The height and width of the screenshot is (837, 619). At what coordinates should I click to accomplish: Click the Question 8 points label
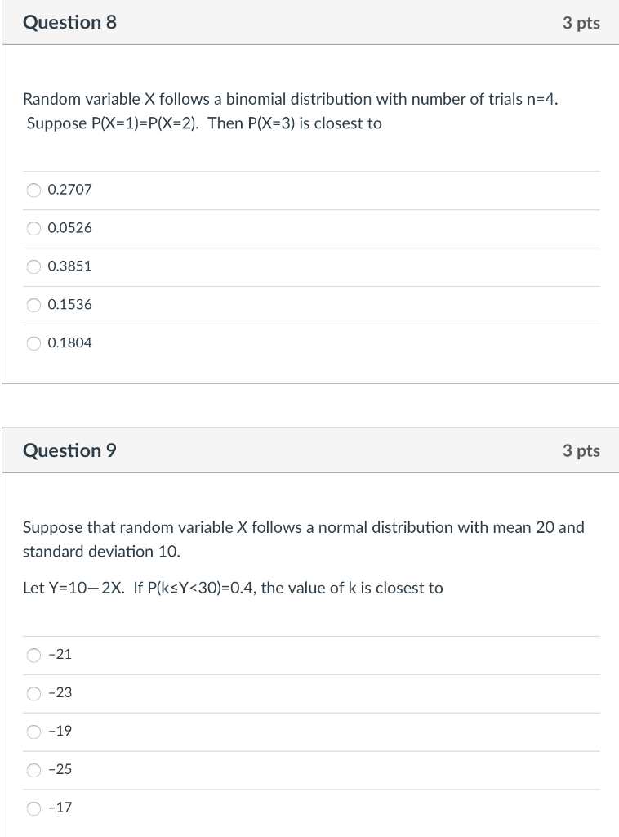point(581,23)
